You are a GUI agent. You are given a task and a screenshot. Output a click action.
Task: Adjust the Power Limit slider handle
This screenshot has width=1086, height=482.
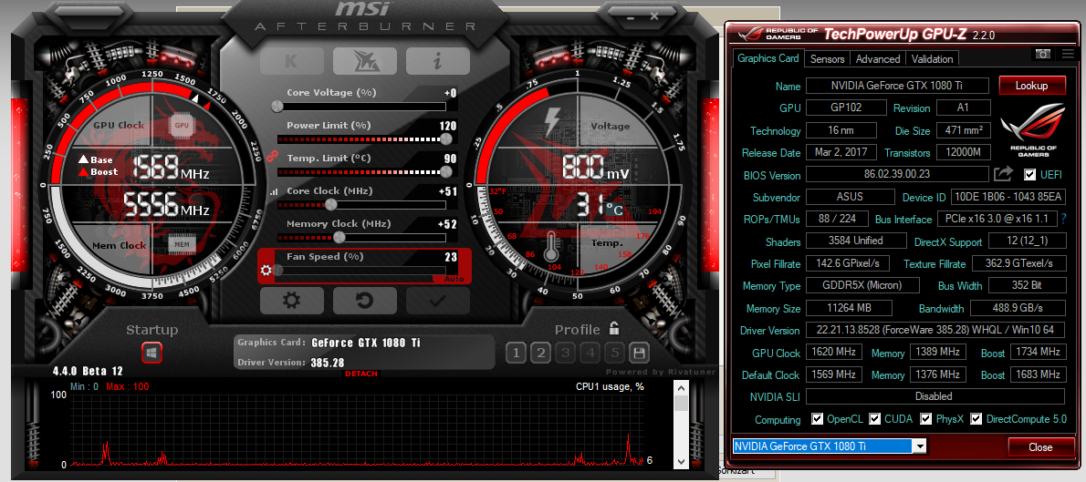(447, 139)
